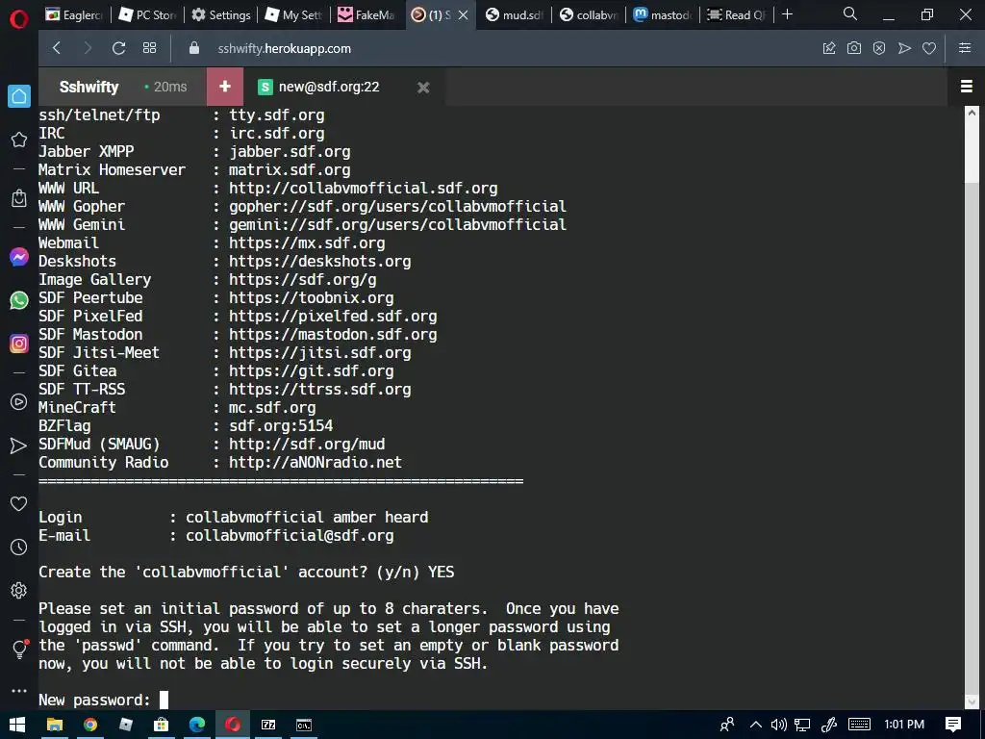Reload the sshwifty page

point(118,48)
